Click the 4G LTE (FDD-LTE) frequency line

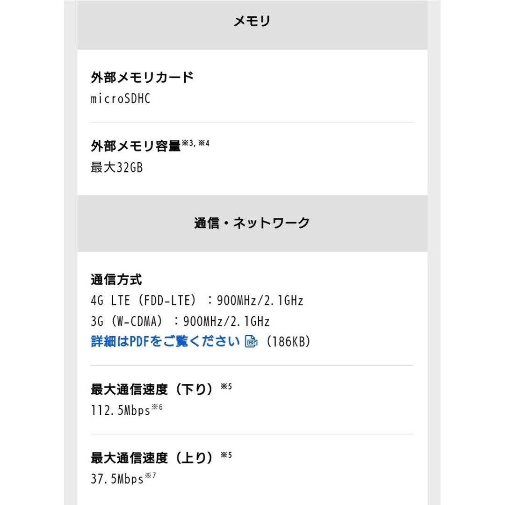pos(197,301)
